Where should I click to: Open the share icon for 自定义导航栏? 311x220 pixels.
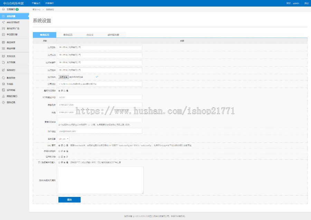pos(3,22)
